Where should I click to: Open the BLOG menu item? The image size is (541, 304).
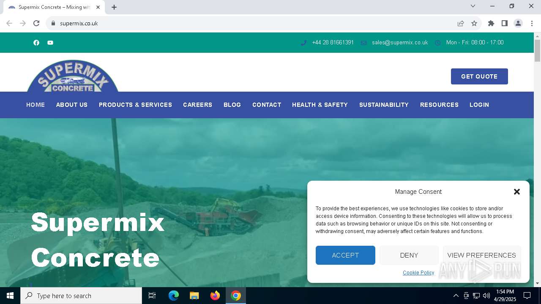[x=232, y=105]
